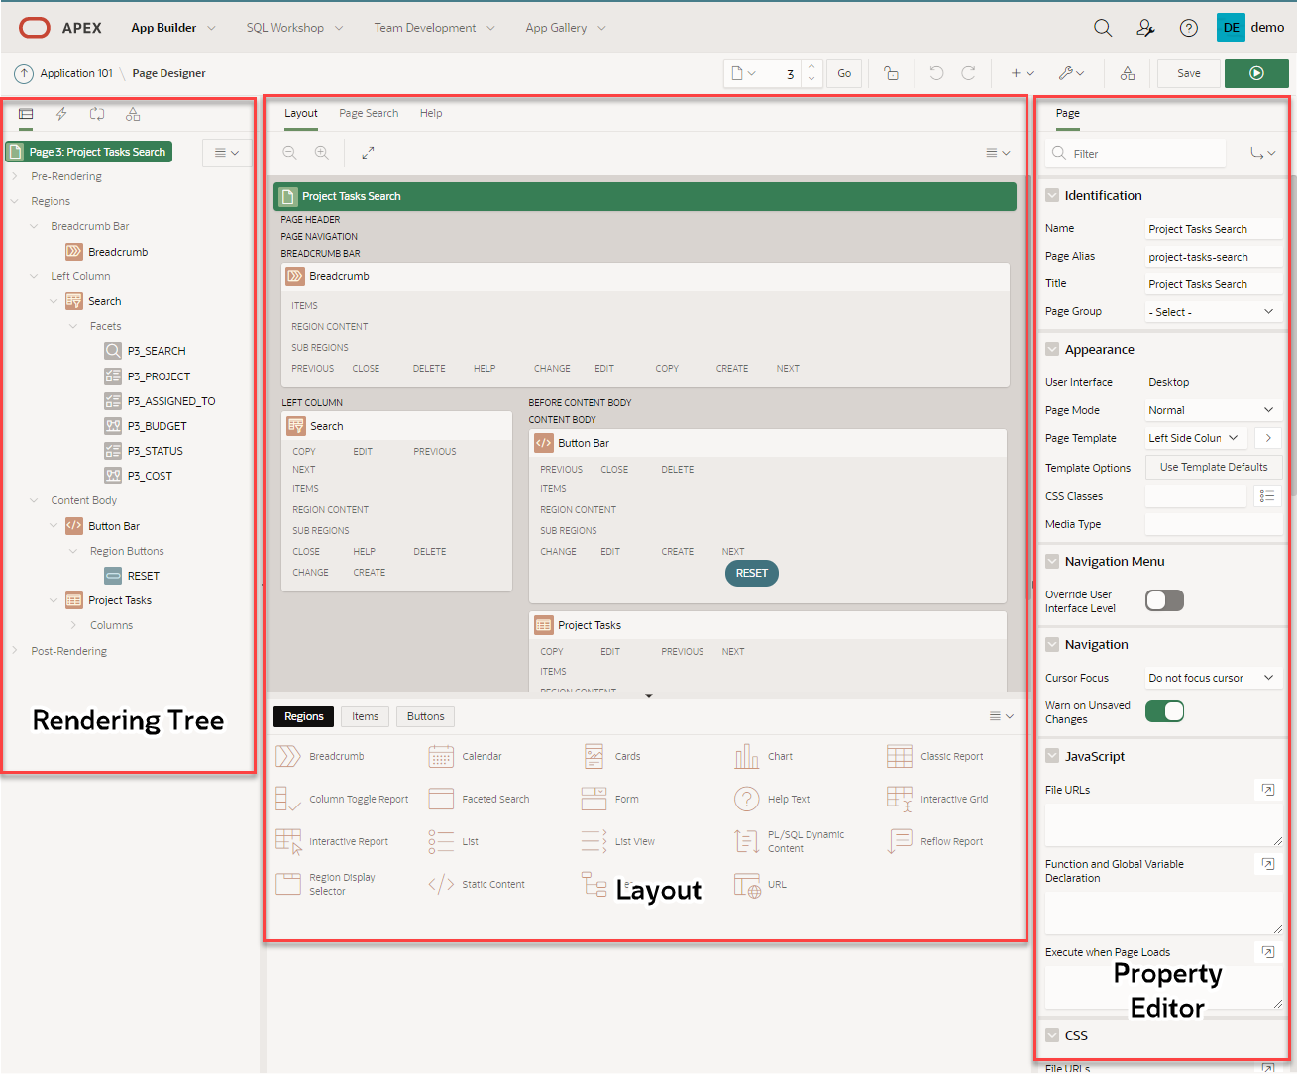Viewport: 1297px width, 1074px height.
Task: Select the Rendering tree tab icon
Action: [x=26, y=114]
